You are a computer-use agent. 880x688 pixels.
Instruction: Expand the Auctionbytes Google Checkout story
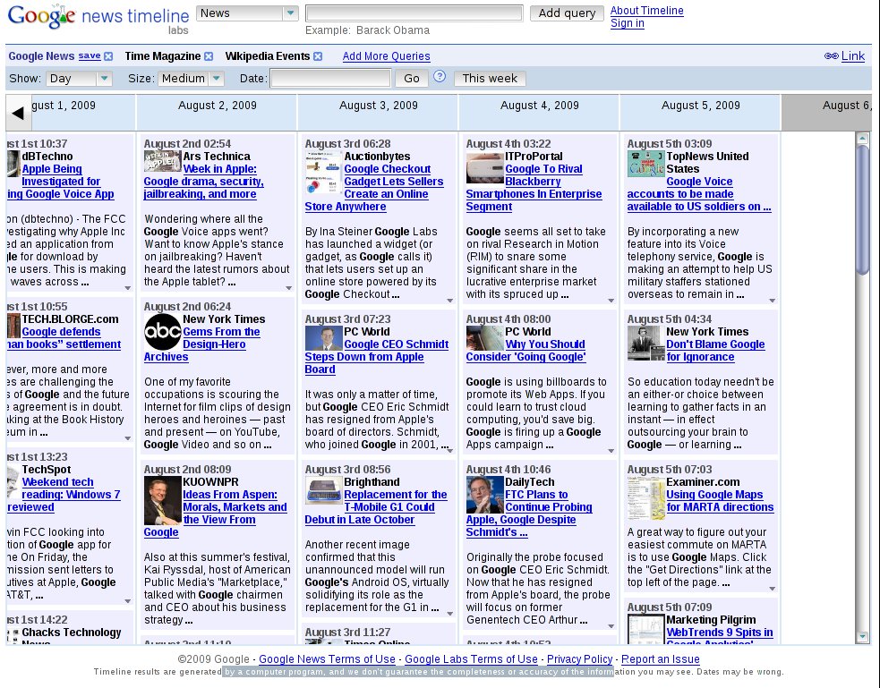(x=449, y=301)
